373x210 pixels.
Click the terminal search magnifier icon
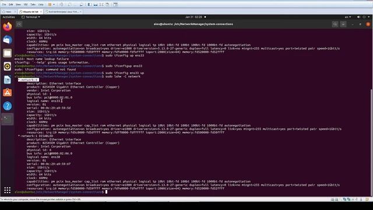(335, 24)
